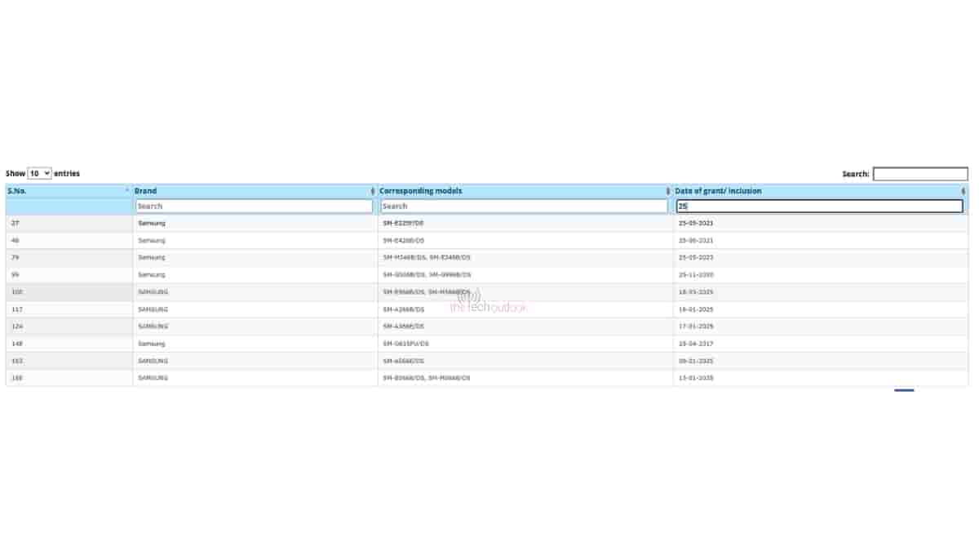Click the model cell in row 48
This screenshot has height=551, width=979.
pyautogui.click(x=404, y=240)
